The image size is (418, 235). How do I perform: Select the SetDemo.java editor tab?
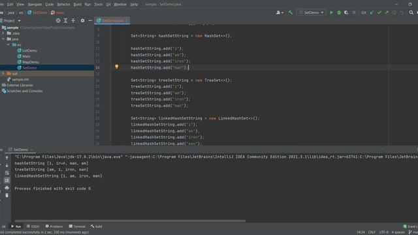click(112, 20)
